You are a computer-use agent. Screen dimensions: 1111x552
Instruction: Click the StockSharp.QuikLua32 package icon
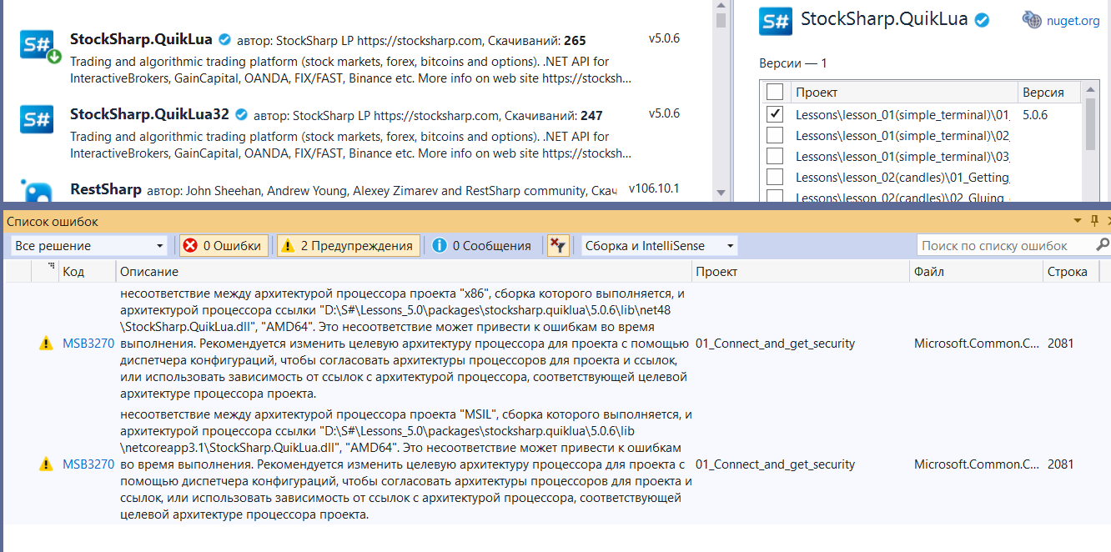[x=37, y=119]
